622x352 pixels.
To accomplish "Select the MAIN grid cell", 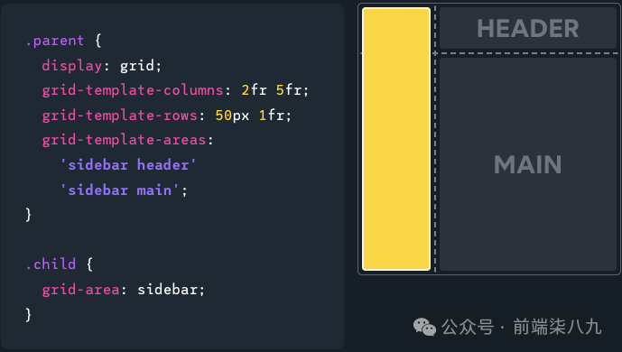I will tap(528, 164).
